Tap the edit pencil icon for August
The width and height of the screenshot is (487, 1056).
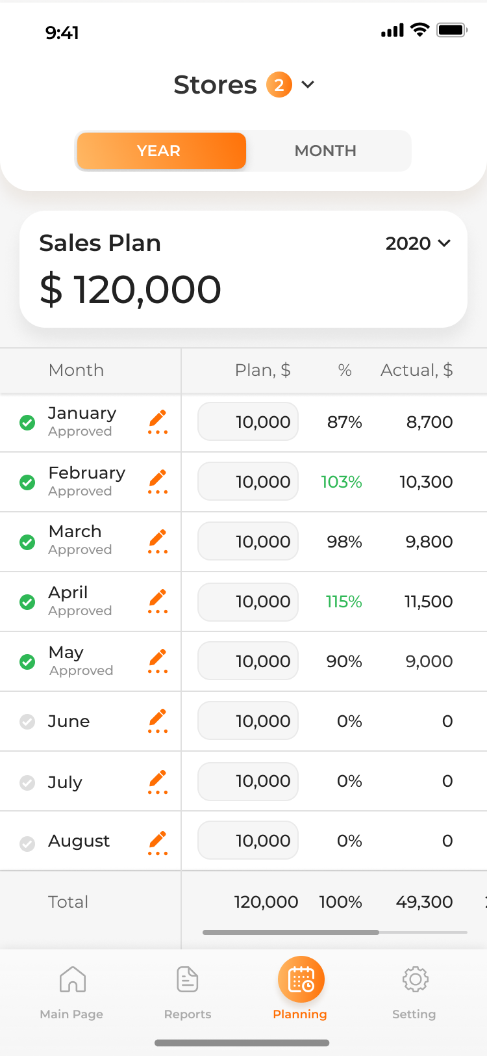click(x=158, y=843)
